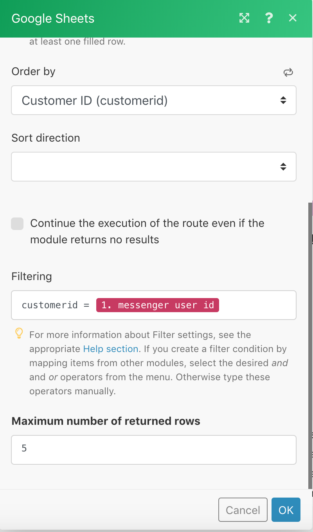This screenshot has width=313, height=532.
Task: Click the arrows on the Order by select
Action: tap(283, 101)
